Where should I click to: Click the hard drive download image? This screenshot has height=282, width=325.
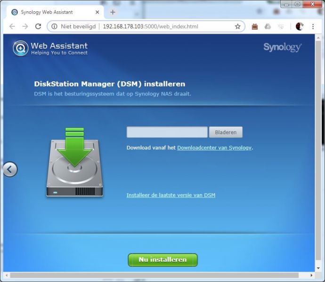pos(74,163)
